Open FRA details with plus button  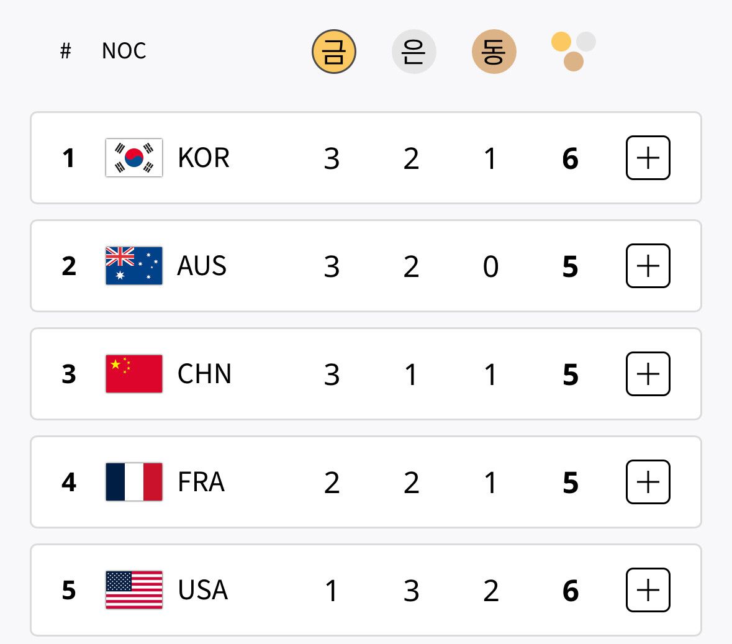tap(648, 482)
